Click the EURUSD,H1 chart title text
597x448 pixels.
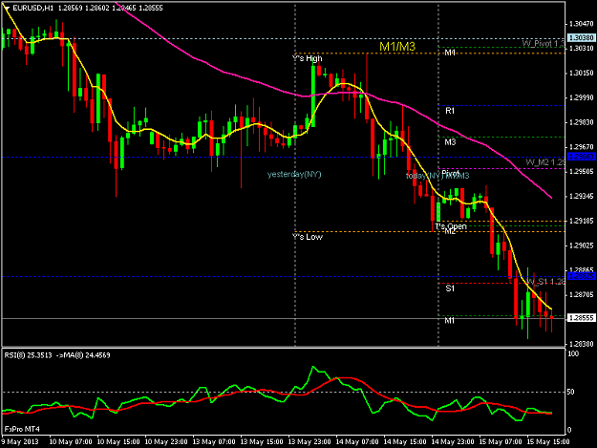pyautogui.click(x=33, y=8)
